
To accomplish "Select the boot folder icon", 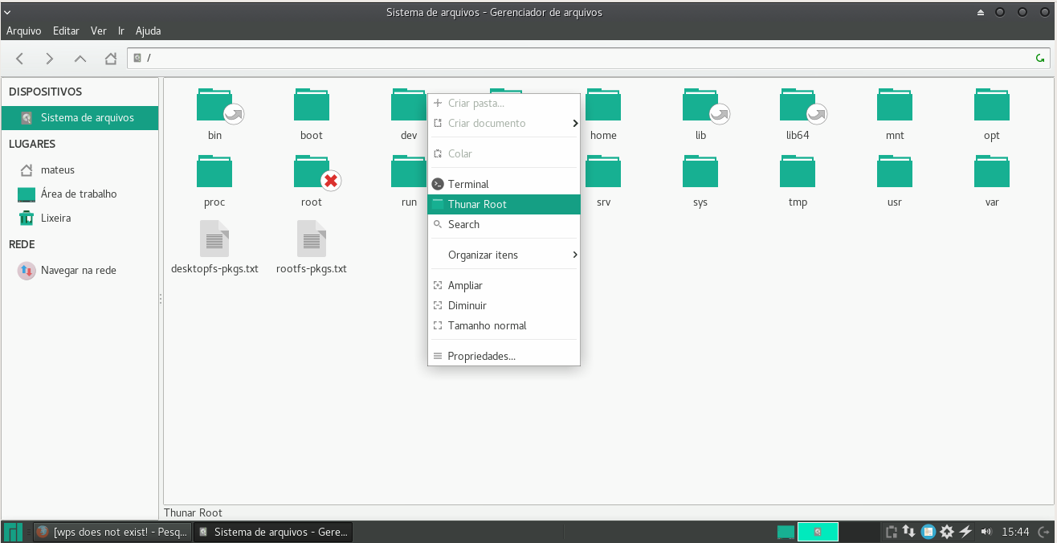I will coord(312,105).
